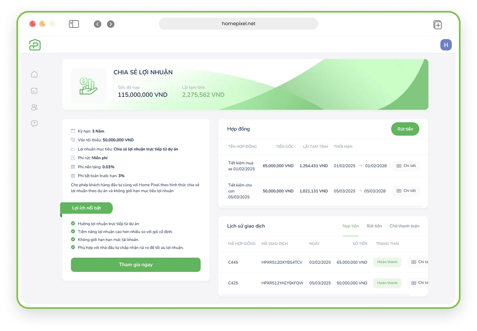Open the home icon in sidebar
This screenshot has height=331, width=477.
pyautogui.click(x=34, y=74)
